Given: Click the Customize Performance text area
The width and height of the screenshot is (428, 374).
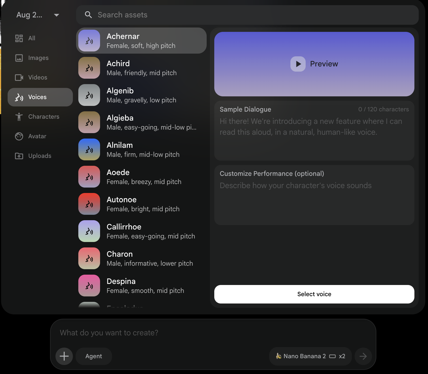Looking at the screenshot, I should click(x=314, y=195).
